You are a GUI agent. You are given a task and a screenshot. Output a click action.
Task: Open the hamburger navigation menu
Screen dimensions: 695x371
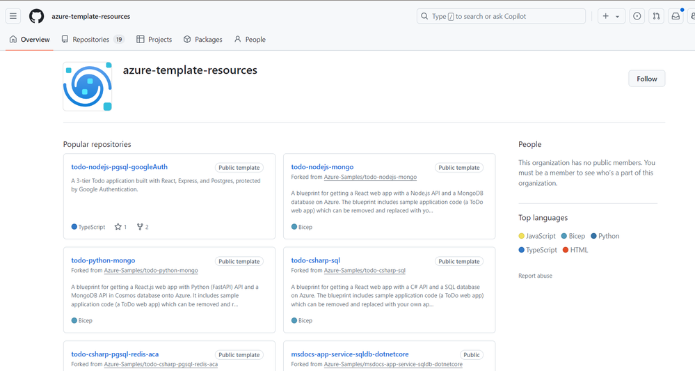(x=13, y=16)
